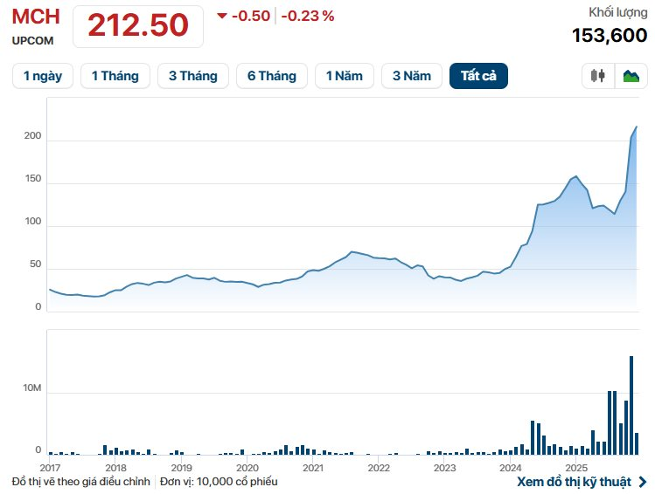Switch to the "1 Tháng" range
Screen dimensions: 655x494
115,76
